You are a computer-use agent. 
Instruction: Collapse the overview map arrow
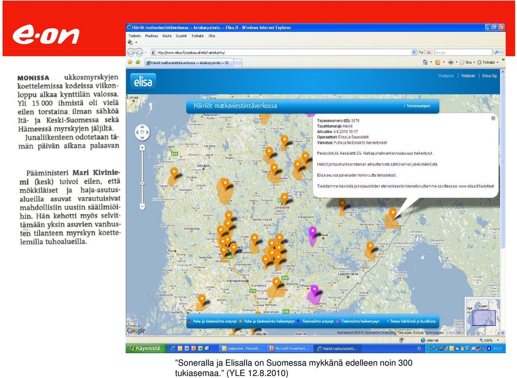click(x=498, y=333)
